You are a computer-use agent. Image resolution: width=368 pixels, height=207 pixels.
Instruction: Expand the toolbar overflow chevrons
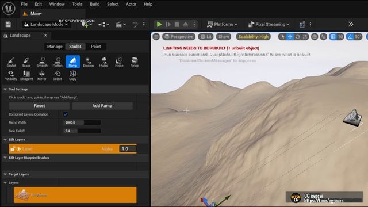[351, 24]
